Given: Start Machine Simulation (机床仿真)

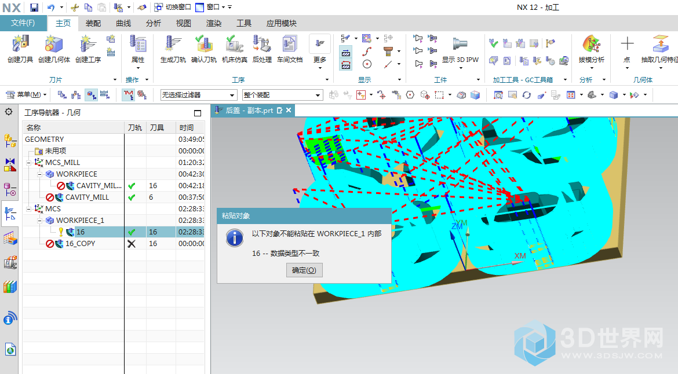Looking at the screenshot, I should [234, 49].
